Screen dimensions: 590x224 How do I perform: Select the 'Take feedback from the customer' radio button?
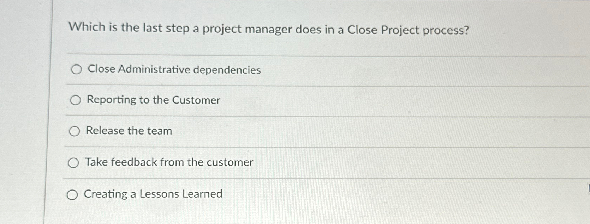coord(74,163)
